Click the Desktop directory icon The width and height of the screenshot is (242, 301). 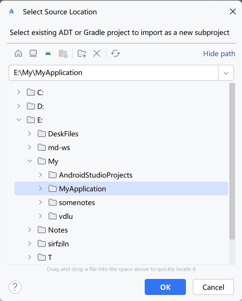coord(33,54)
